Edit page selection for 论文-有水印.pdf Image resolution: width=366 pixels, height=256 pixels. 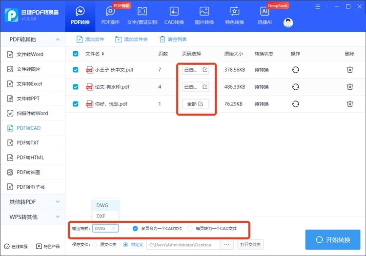(x=195, y=87)
